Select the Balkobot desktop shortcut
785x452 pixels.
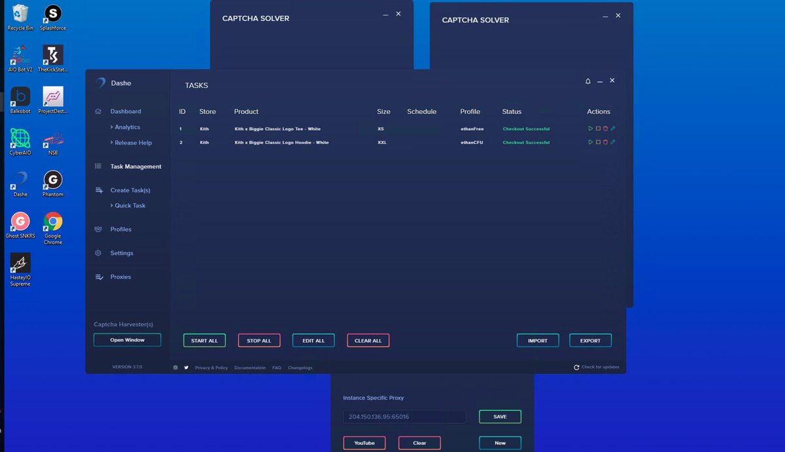coord(20,100)
